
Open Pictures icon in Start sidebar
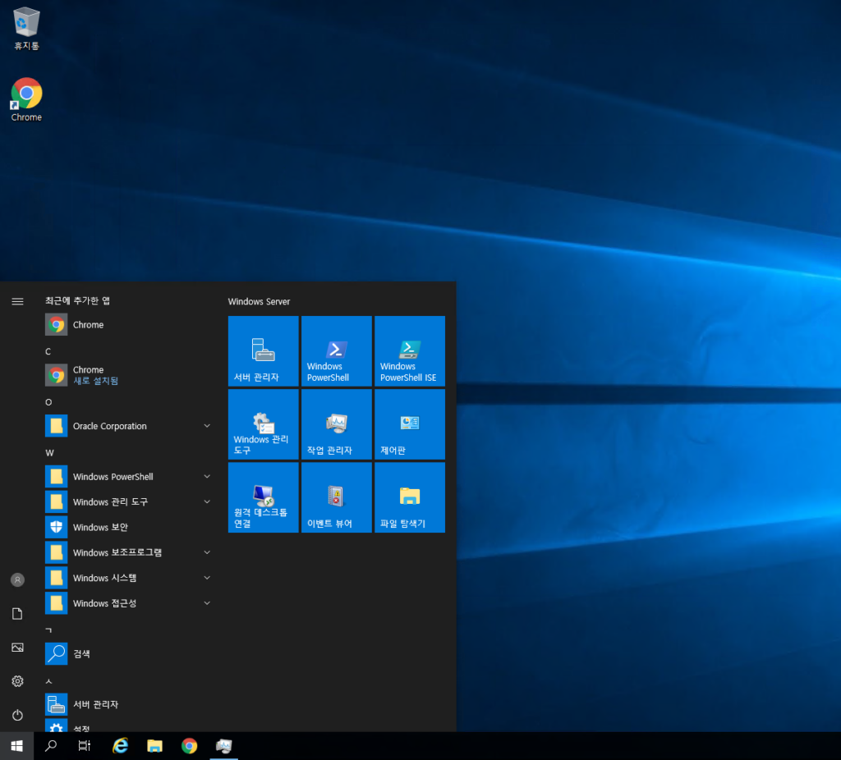[x=17, y=648]
